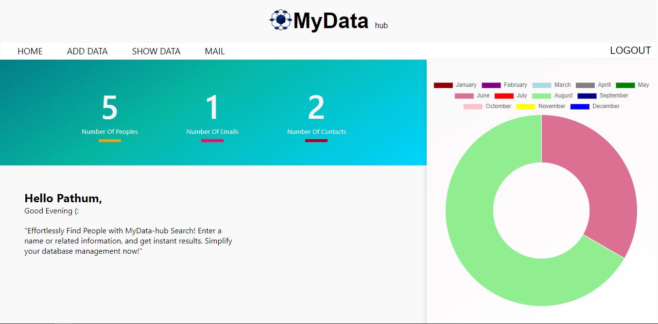
Task: Click the Number Of Contacts counter showing 2
Action: point(316,108)
